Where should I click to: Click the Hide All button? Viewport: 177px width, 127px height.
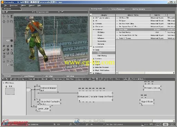click(x=44, y=79)
